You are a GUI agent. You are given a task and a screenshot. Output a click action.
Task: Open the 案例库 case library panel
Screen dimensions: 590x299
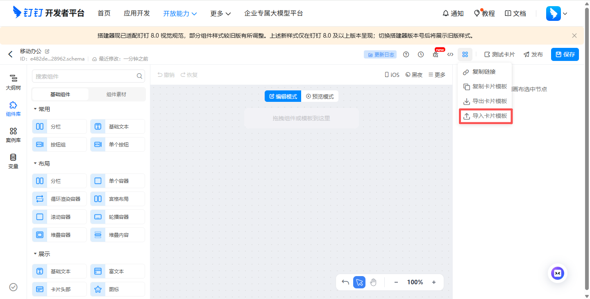tap(13, 135)
